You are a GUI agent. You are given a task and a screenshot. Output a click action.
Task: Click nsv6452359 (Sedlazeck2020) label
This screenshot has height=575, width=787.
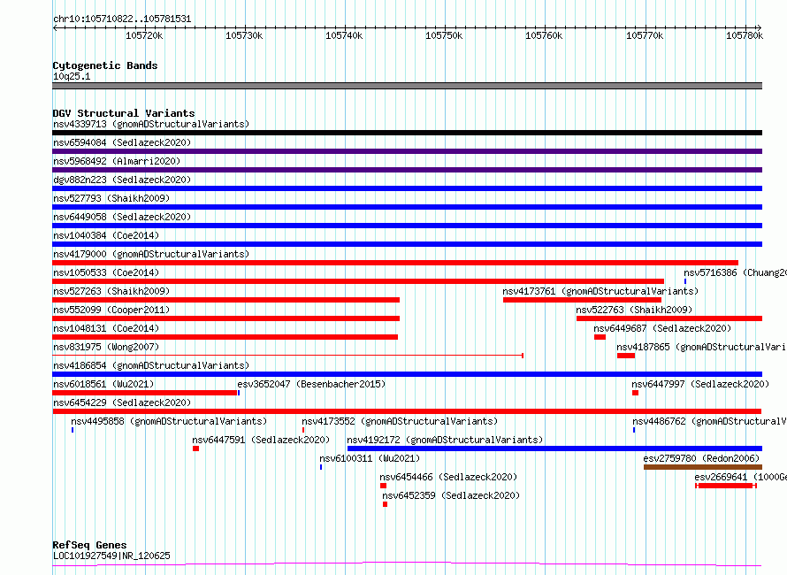point(451,495)
